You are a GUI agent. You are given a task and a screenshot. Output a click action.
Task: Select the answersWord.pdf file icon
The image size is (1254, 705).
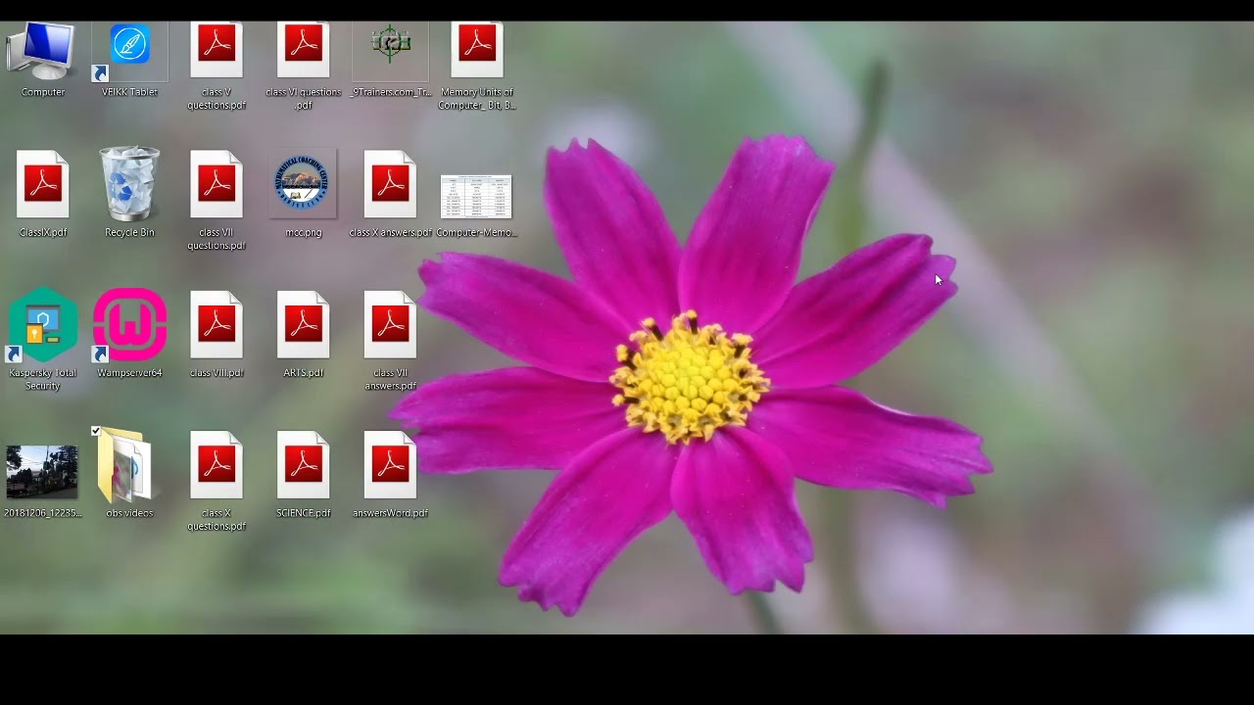(x=390, y=465)
